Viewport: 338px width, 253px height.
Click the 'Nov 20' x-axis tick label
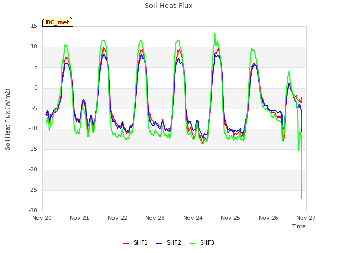(x=42, y=218)
